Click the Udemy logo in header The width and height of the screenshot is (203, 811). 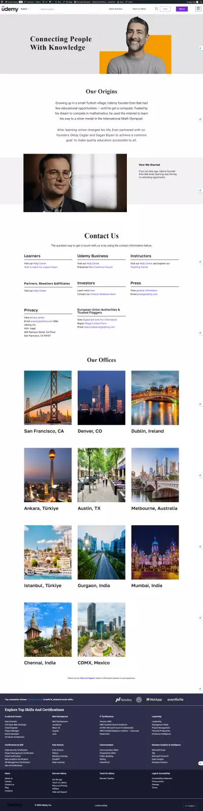tap(10, 9)
